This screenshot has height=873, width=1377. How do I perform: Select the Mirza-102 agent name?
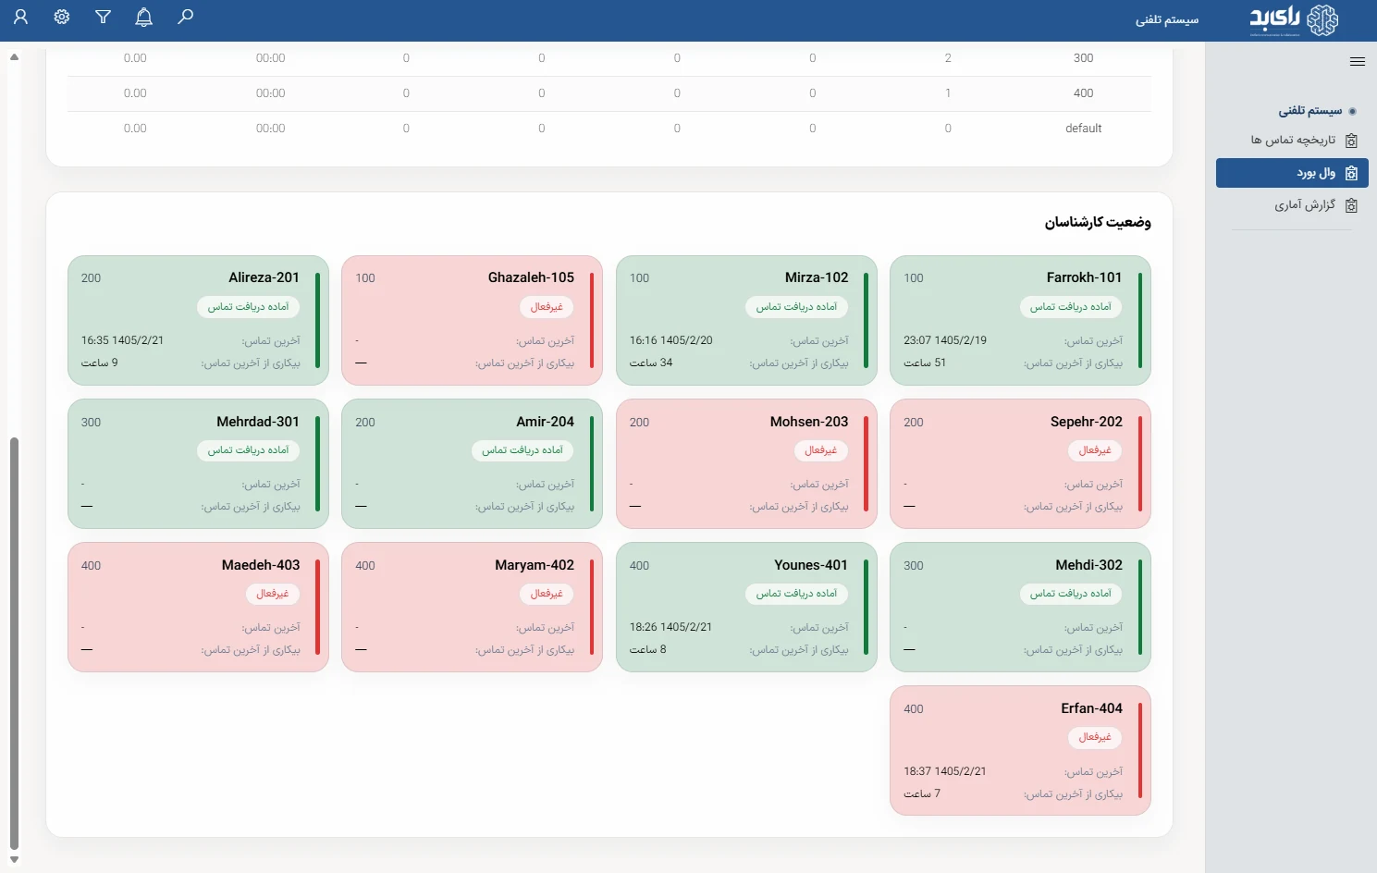click(x=817, y=277)
